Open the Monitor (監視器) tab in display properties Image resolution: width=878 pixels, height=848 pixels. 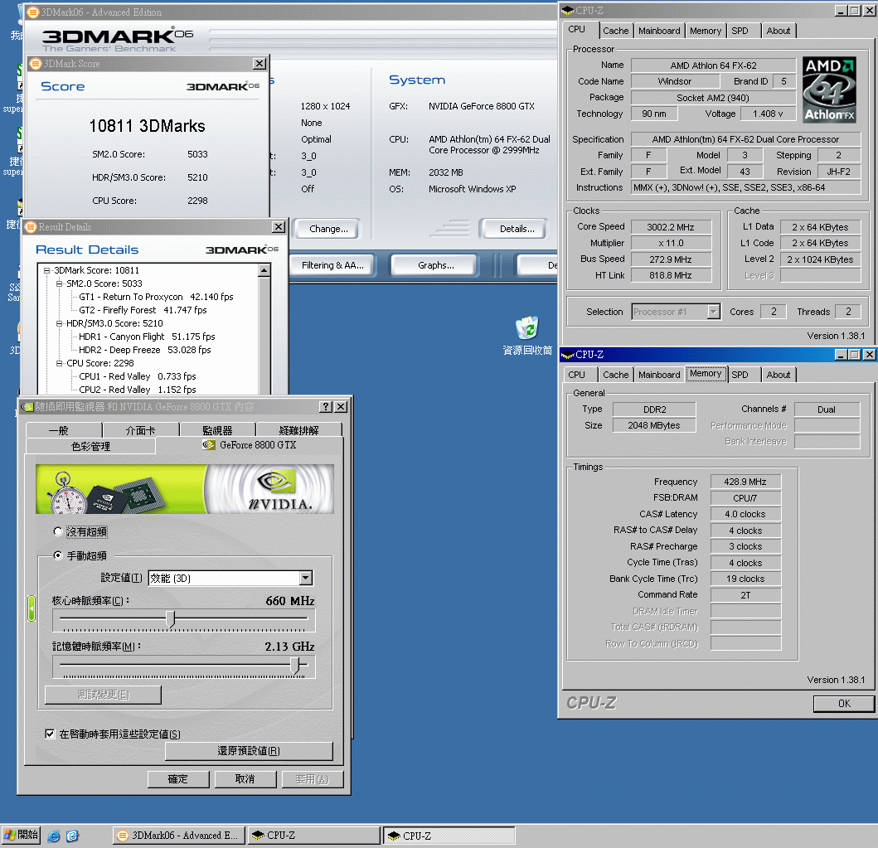(x=217, y=430)
